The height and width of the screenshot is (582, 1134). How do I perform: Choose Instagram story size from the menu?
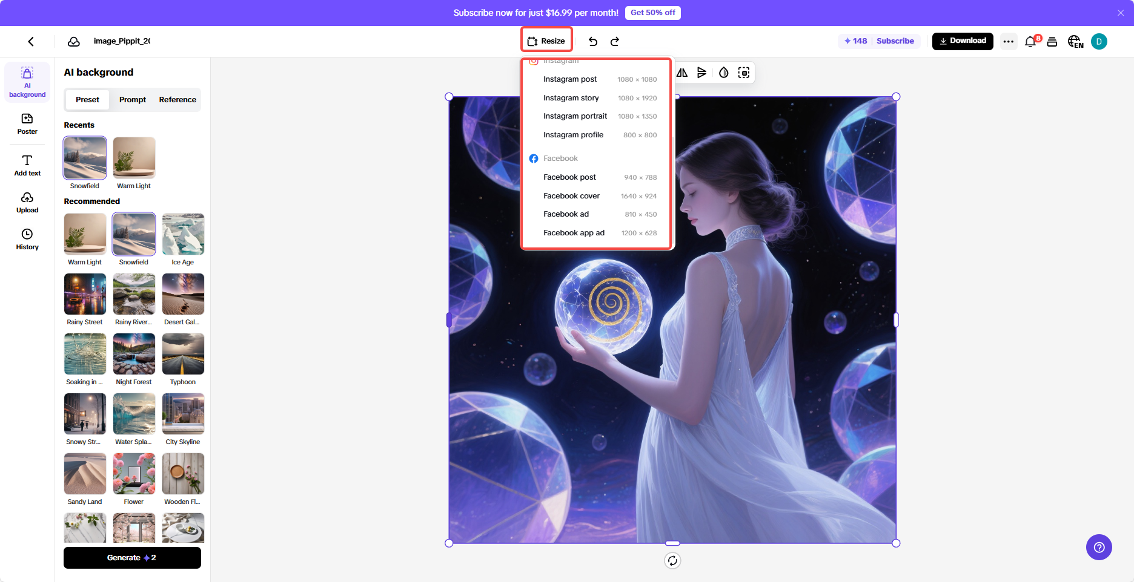tap(571, 97)
